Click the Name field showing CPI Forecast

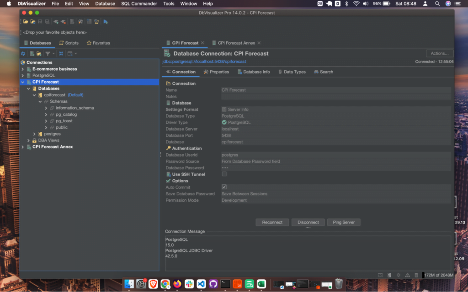336,90
